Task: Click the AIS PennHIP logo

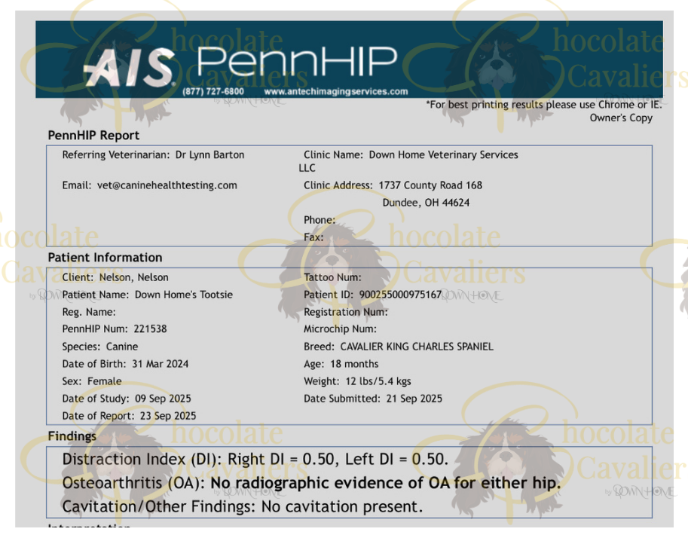Action: click(240, 67)
